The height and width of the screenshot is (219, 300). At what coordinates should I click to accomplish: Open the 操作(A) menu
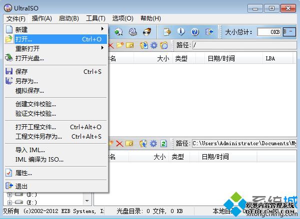41,18
